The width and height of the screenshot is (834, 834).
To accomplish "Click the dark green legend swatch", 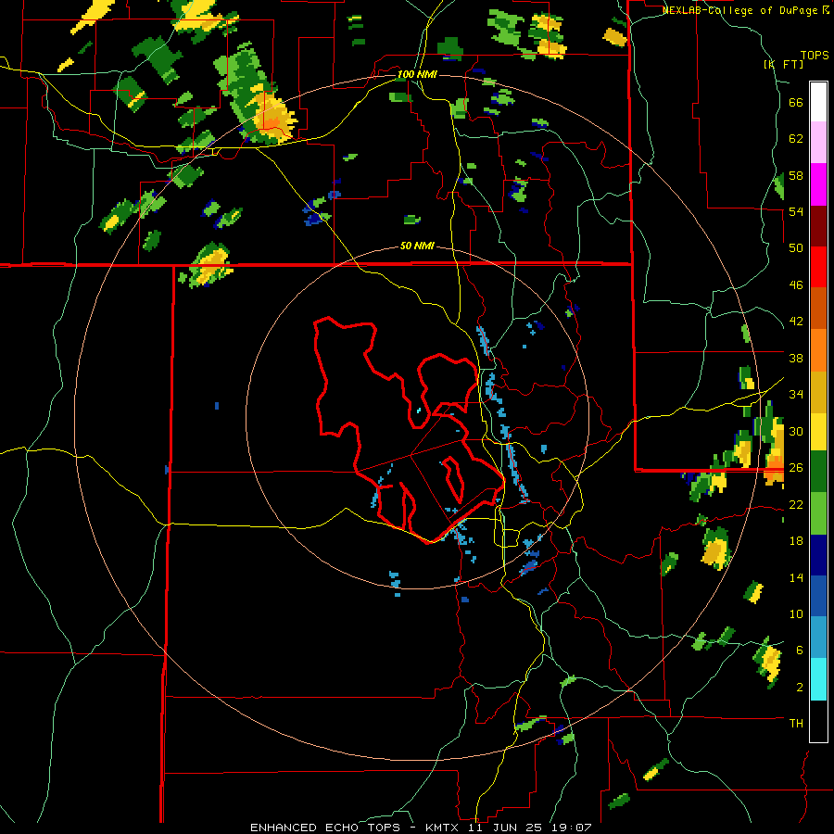I will pyautogui.click(x=818, y=472).
